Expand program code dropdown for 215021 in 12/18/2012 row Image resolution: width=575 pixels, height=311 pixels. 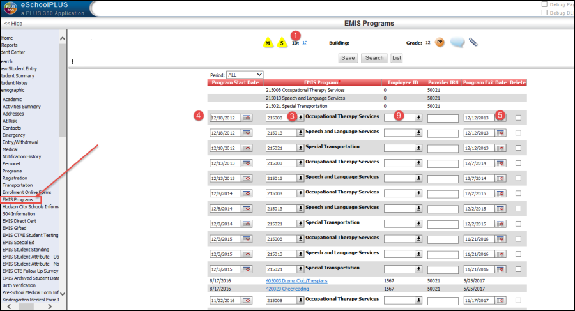[x=300, y=148]
